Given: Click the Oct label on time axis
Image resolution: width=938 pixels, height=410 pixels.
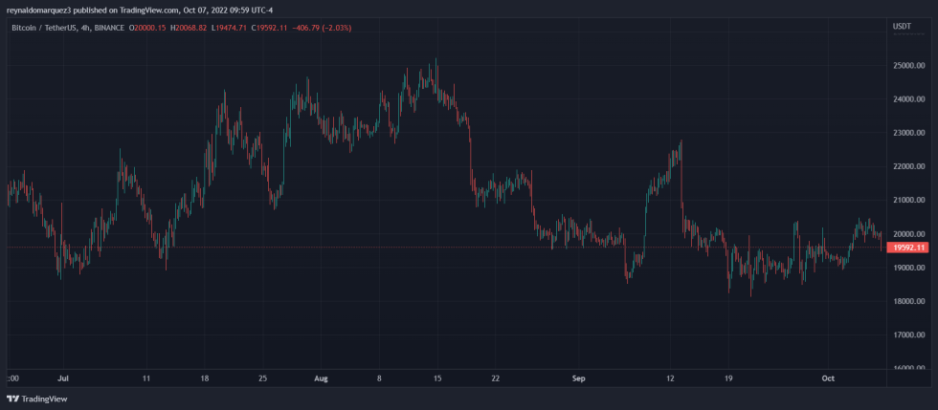Looking at the screenshot, I should [828, 378].
